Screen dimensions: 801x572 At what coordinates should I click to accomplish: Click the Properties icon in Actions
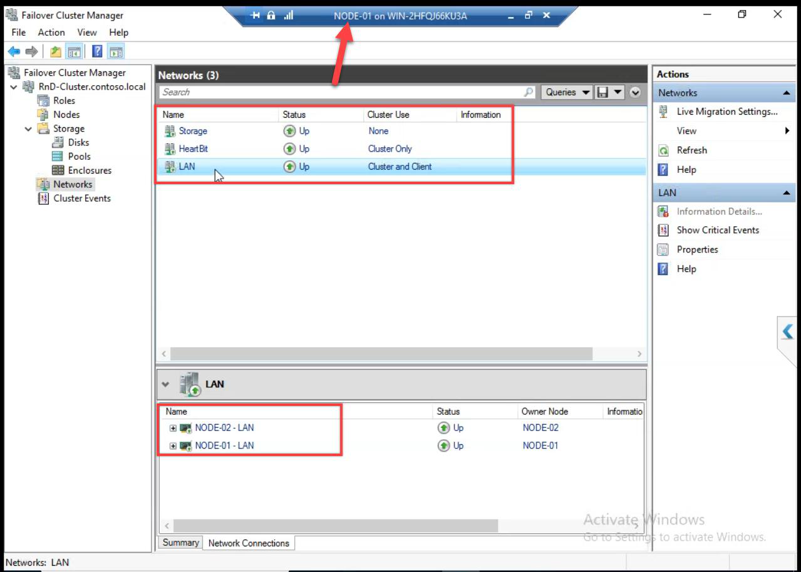(663, 249)
